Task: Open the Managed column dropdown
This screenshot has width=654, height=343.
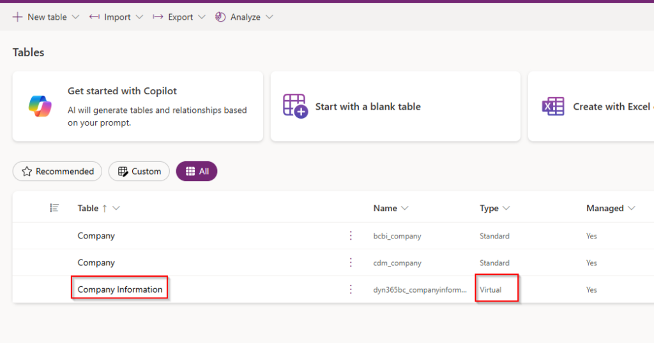Action: point(632,208)
